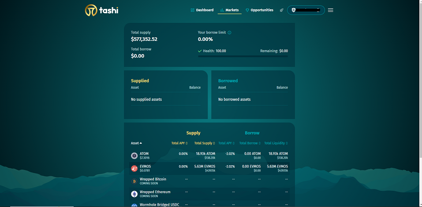Click the health progress bar
This screenshot has width=422, height=207.
243,56
